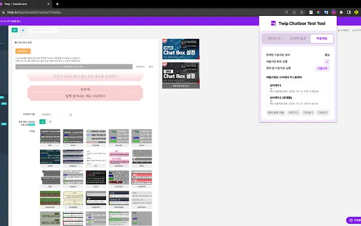
Task: Click the green hamburger menu button
Action: tap(15, 30)
